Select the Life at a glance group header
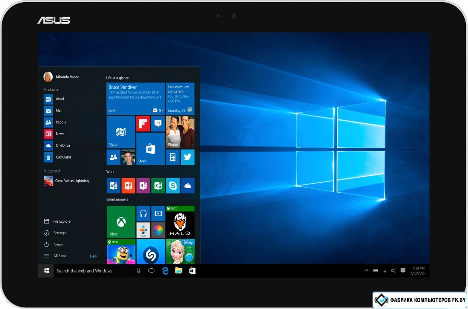468x309 pixels. tap(117, 78)
